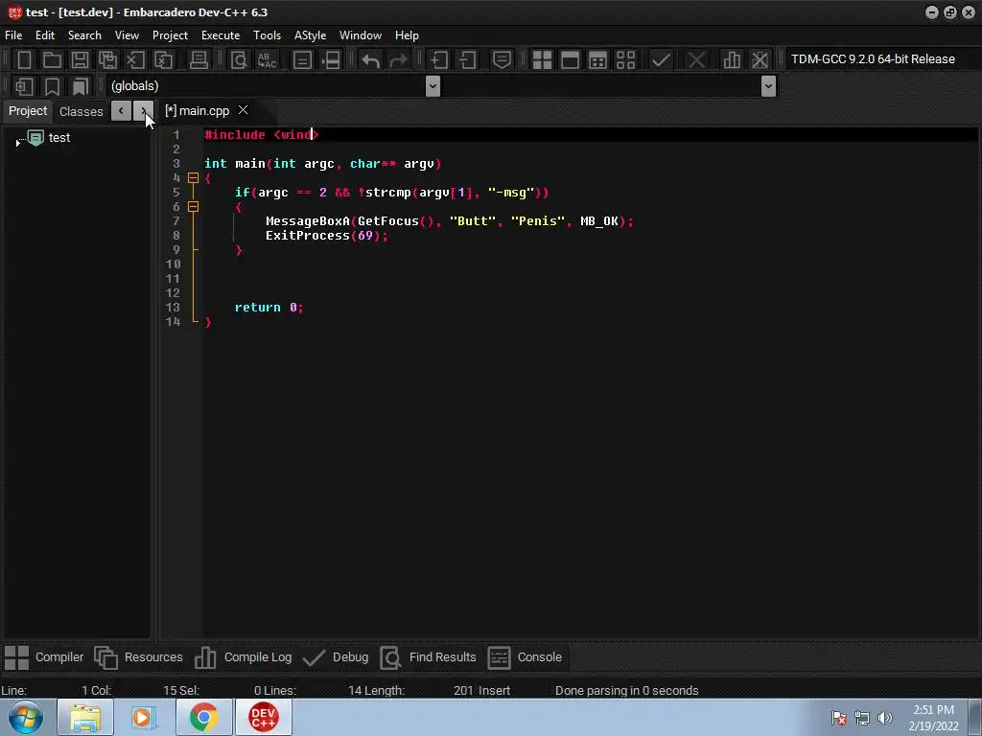Click the lined-page icon left of Undo
Viewport: 982px width, 736px height.
click(302, 60)
